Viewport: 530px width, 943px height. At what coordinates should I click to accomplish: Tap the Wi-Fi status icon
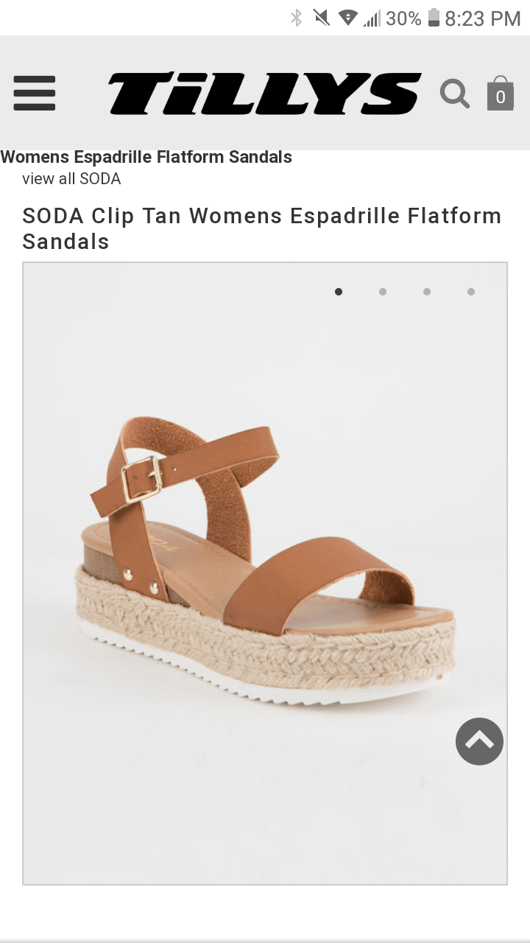coord(348,18)
